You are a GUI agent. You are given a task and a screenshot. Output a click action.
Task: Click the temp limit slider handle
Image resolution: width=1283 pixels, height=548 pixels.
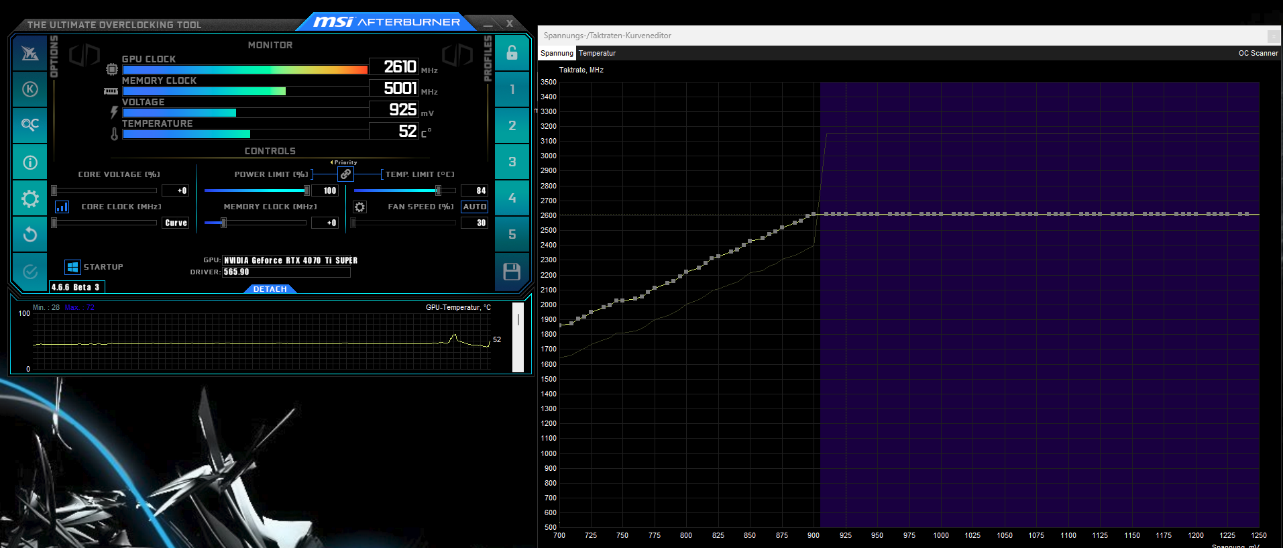coord(438,190)
